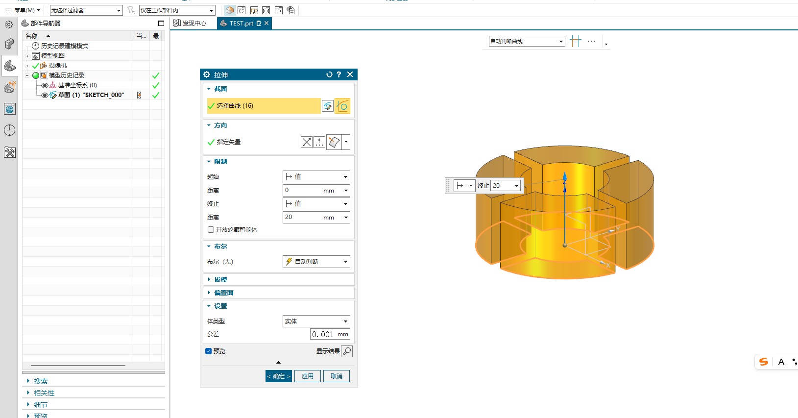Click the Sogou input method S icon
The width and height of the screenshot is (798, 418).
763,362
